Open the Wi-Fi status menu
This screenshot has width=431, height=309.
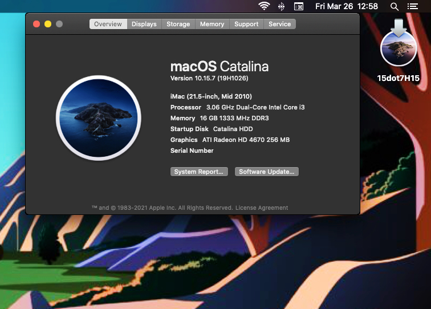click(x=264, y=6)
